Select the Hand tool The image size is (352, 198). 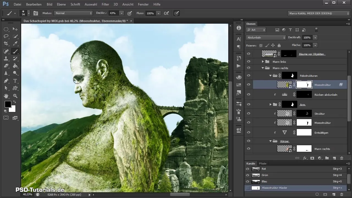[6, 96]
